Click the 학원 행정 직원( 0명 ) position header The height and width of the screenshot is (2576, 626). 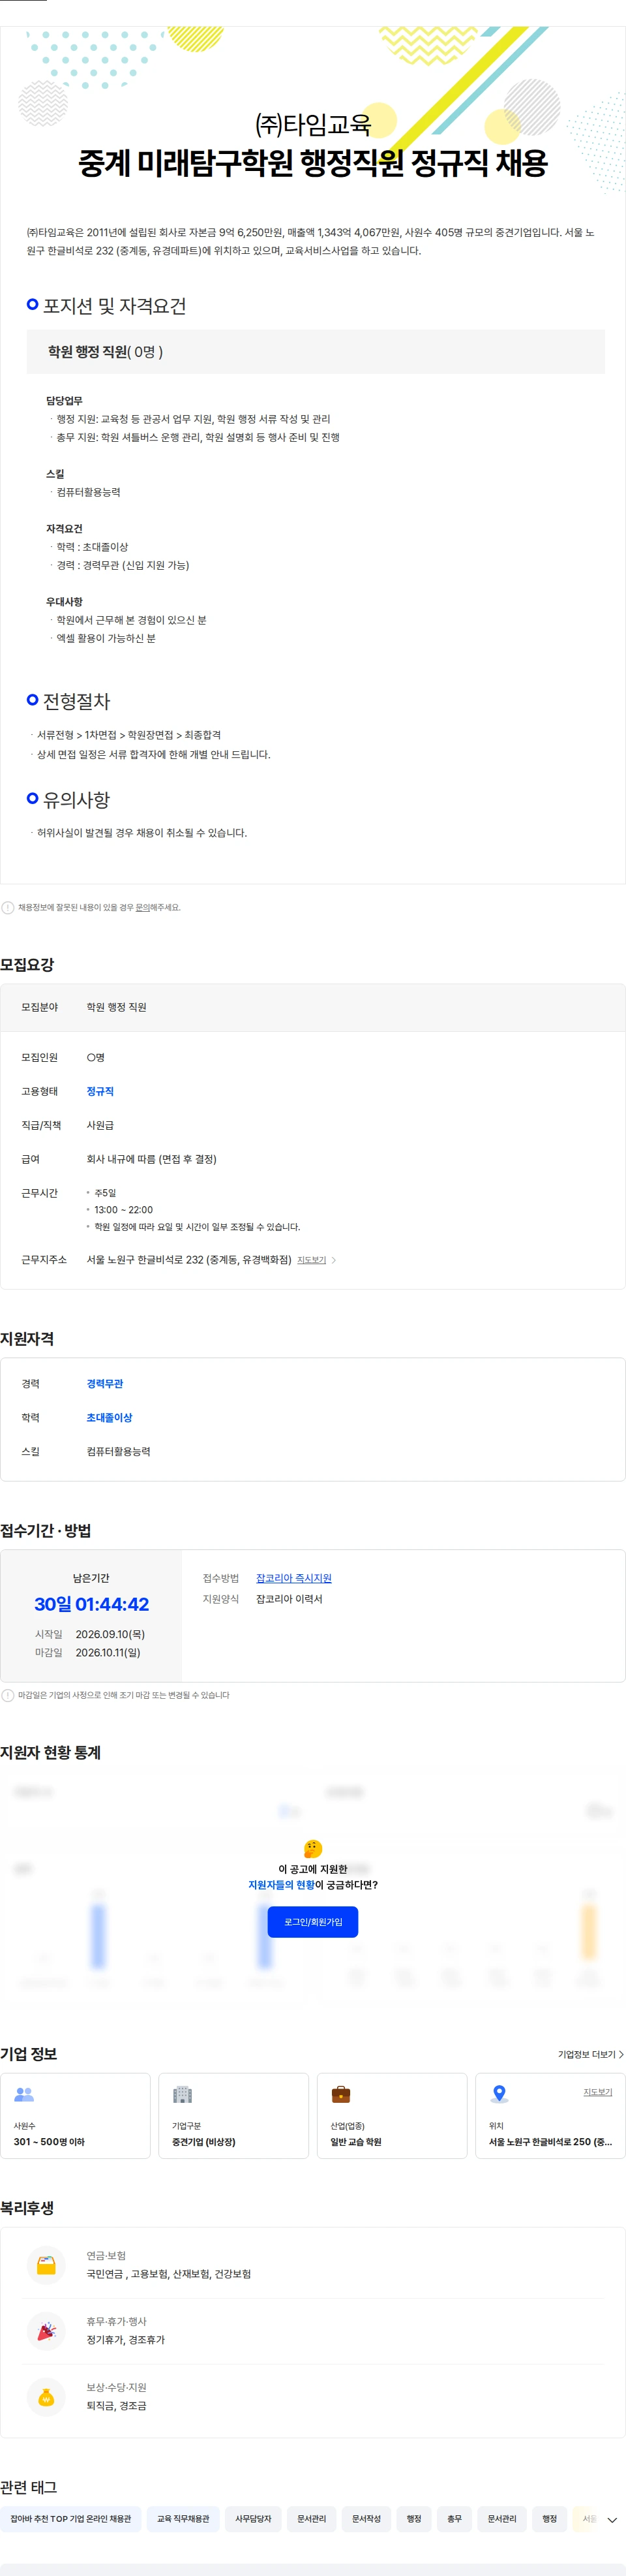316,352
